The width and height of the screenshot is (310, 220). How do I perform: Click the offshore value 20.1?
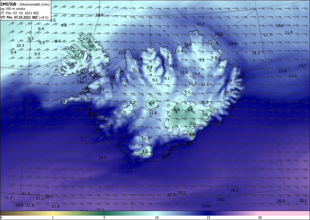(x=303, y=201)
